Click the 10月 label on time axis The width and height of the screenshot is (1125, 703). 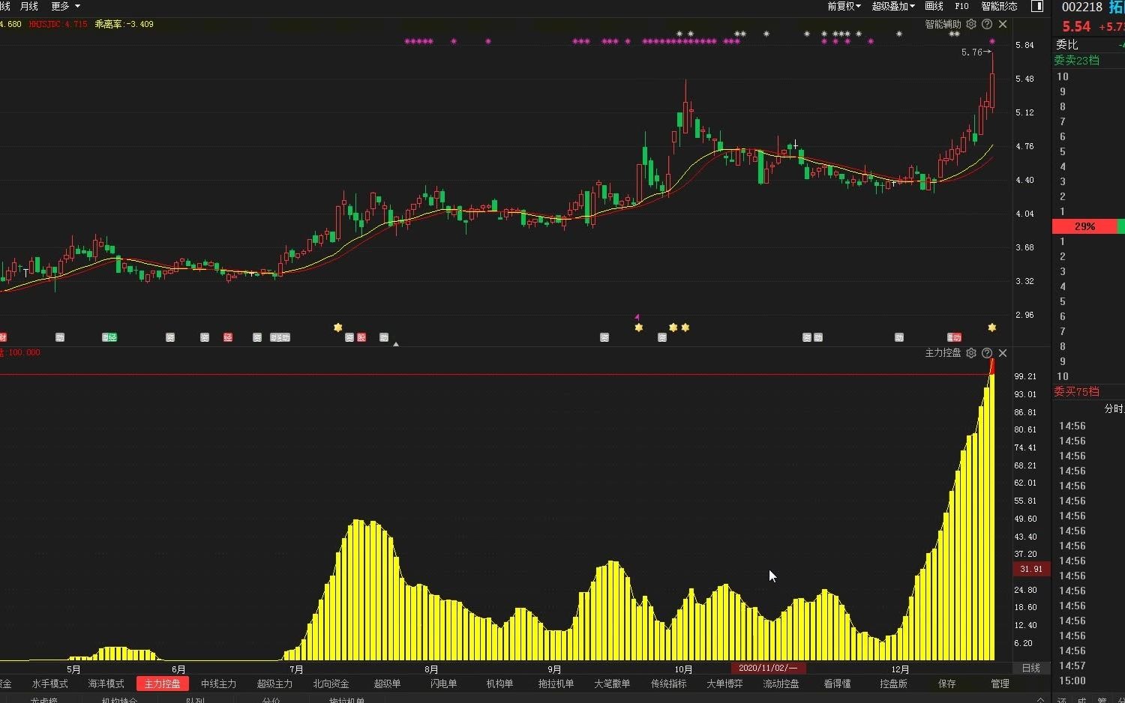click(683, 669)
